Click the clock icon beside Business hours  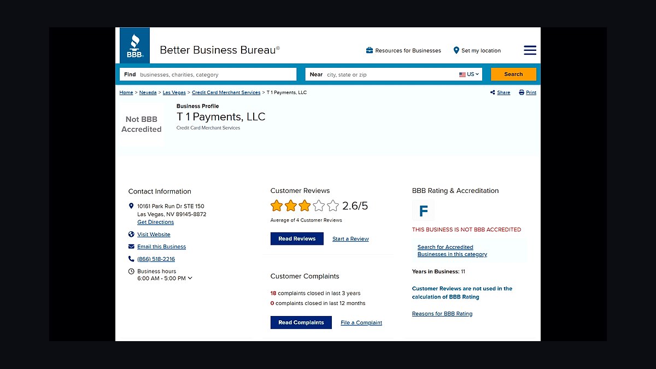131,271
